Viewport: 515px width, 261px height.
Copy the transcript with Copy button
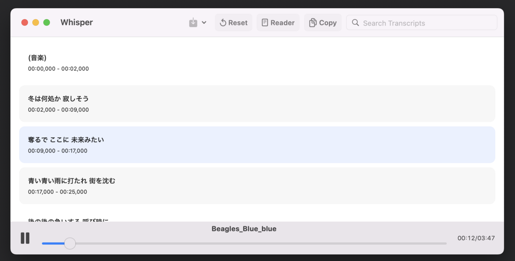click(x=323, y=23)
